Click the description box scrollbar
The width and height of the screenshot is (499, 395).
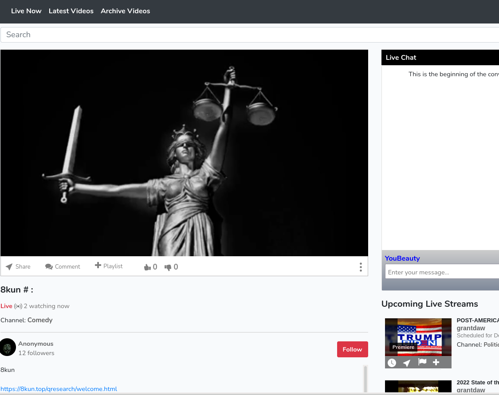click(365, 379)
